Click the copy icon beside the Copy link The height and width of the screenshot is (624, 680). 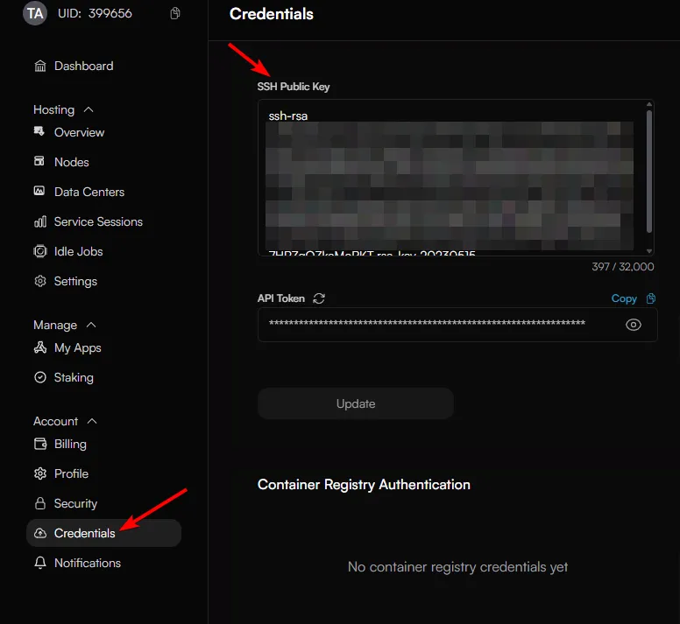651,298
